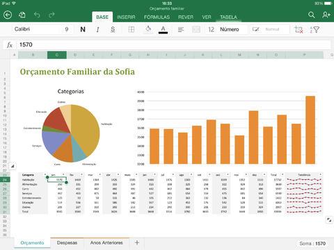The image size is (334, 250).
Task: Toggle italic formatting
Action: pyautogui.click(x=97, y=29)
